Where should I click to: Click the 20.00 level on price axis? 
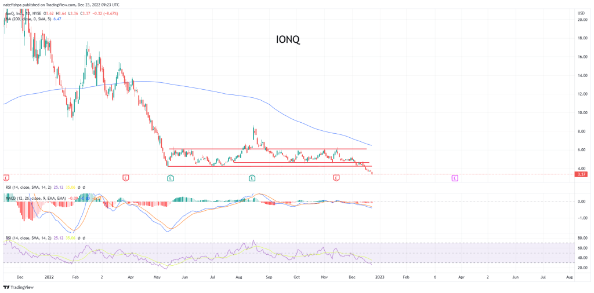[582, 20]
